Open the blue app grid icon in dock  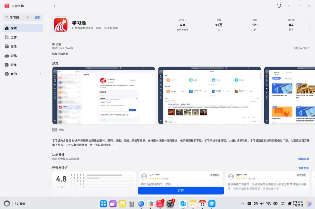[x=104, y=204]
